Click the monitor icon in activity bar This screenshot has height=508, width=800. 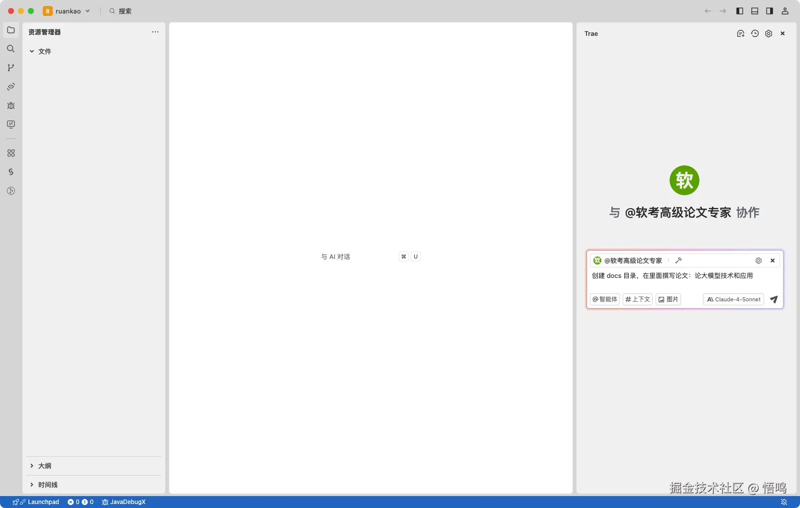[11, 125]
